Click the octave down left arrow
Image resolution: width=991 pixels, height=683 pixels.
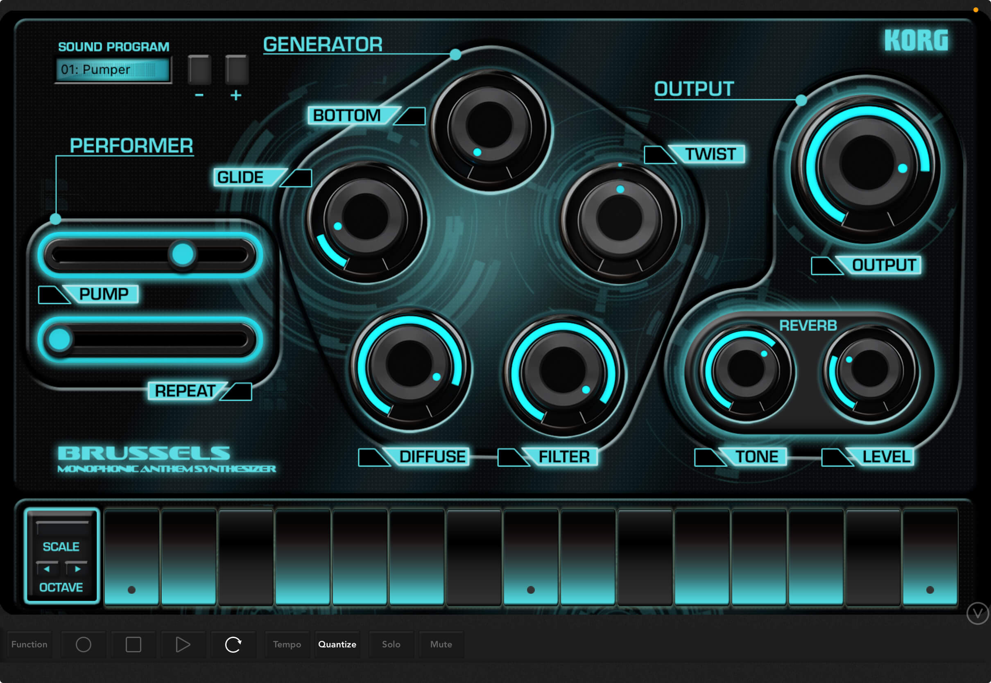coord(47,569)
